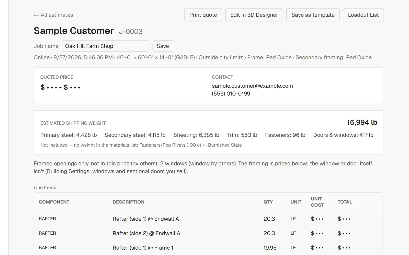The image size is (409, 255).
Task: Focus the Job name input field
Action: click(x=106, y=46)
